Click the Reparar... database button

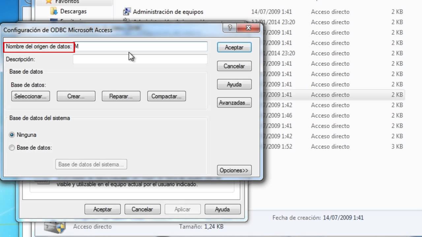click(x=121, y=96)
